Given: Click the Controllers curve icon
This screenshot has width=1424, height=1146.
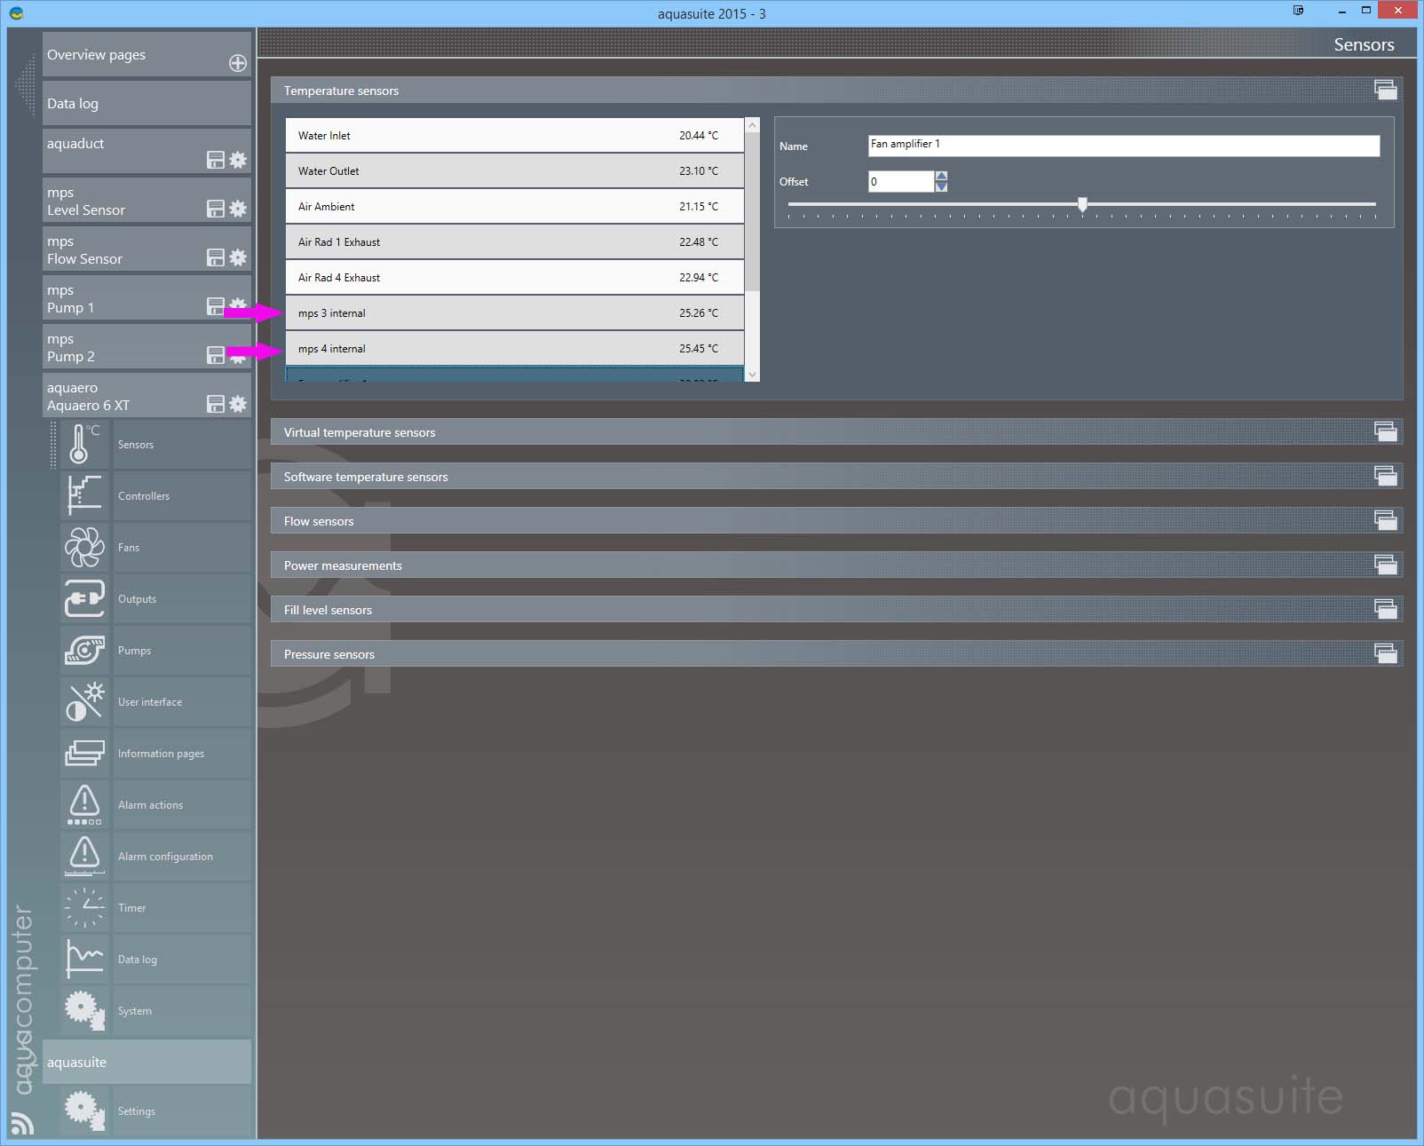Looking at the screenshot, I should pos(84,495).
